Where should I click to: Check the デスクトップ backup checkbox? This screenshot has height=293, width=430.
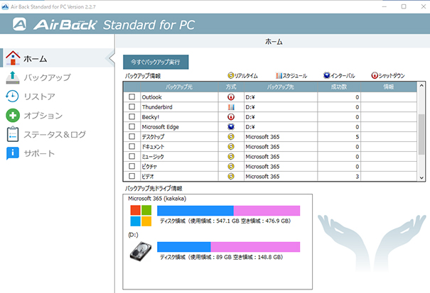132,136
